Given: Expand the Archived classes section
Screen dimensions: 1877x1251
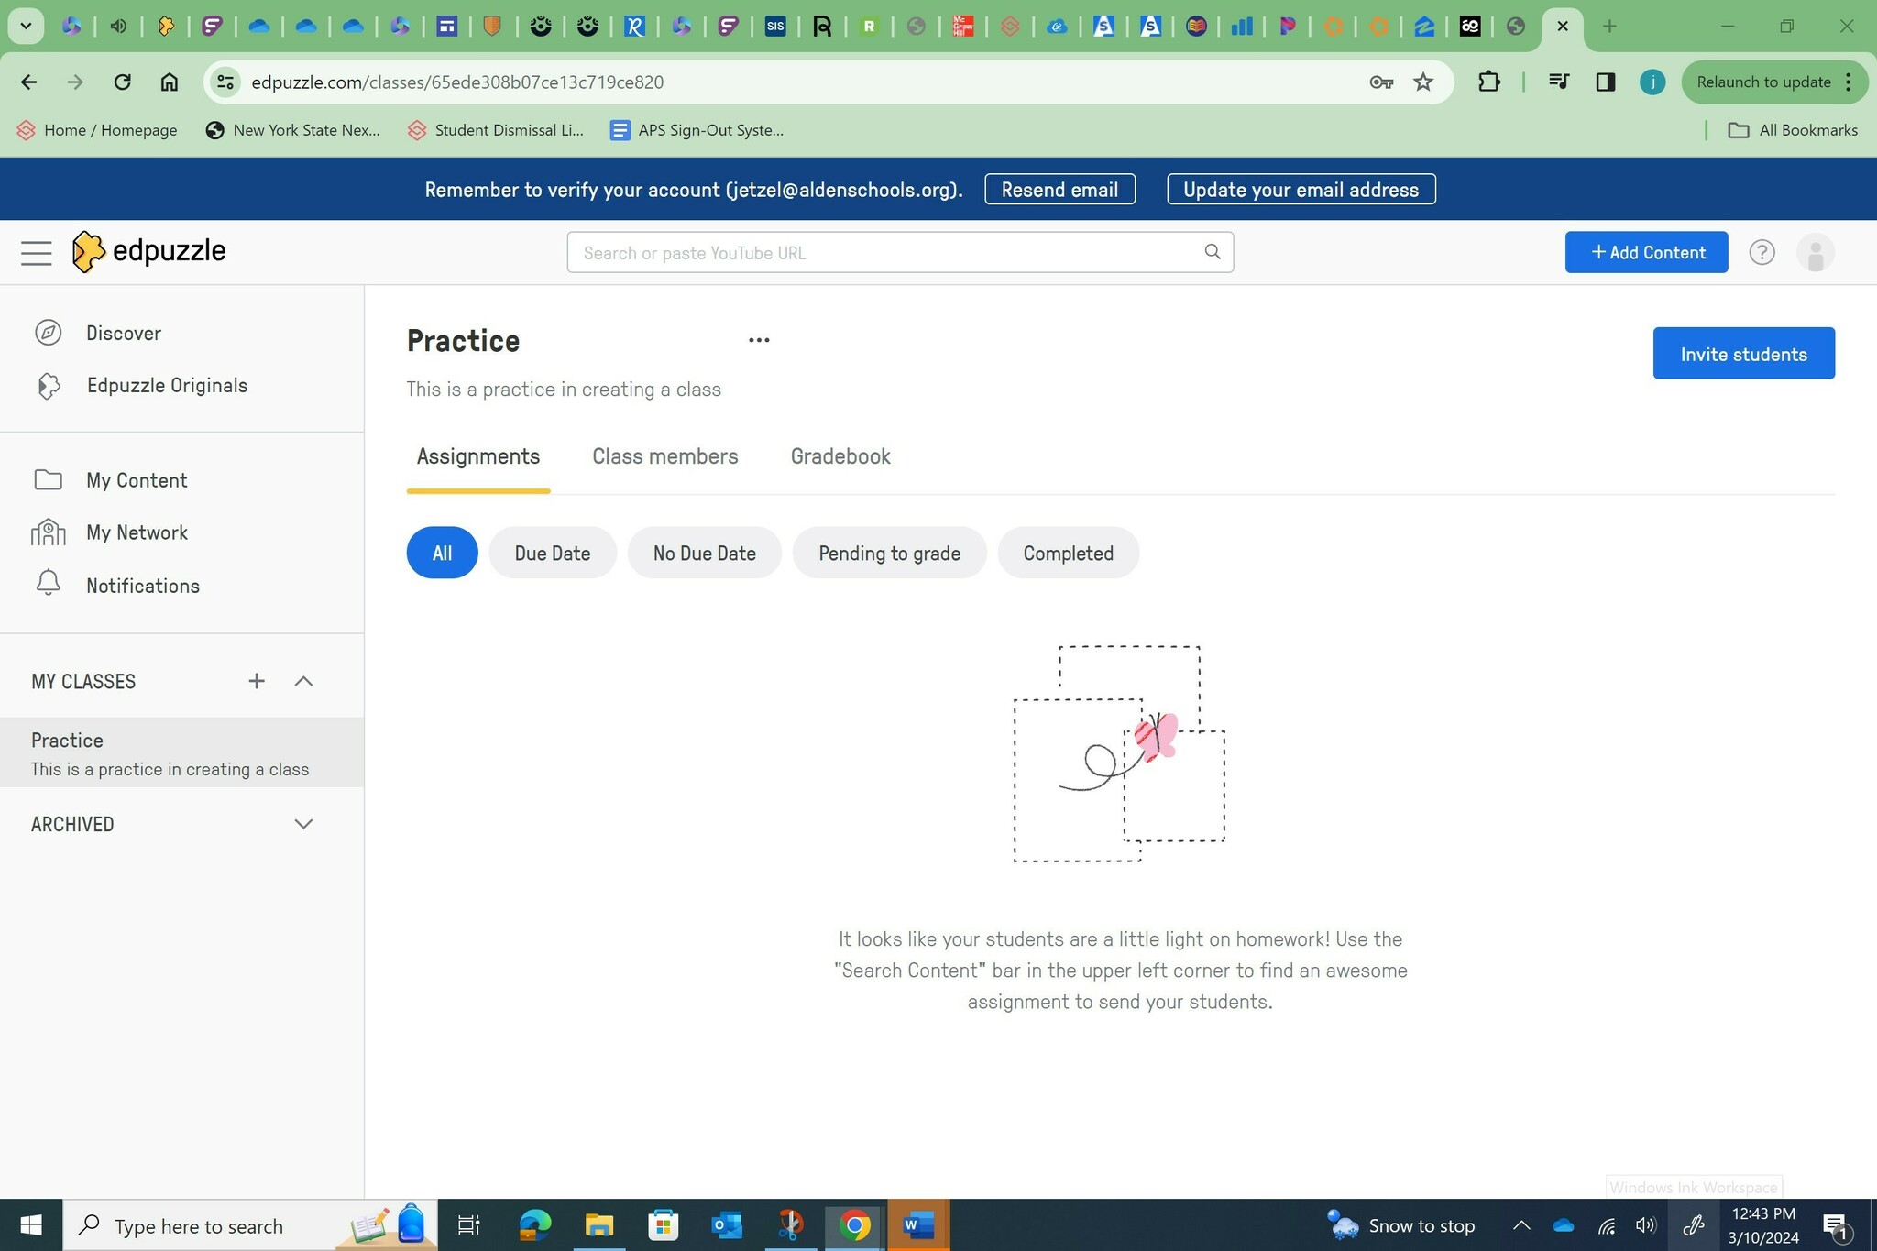Looking at the screenshot, I should [303, 824].
